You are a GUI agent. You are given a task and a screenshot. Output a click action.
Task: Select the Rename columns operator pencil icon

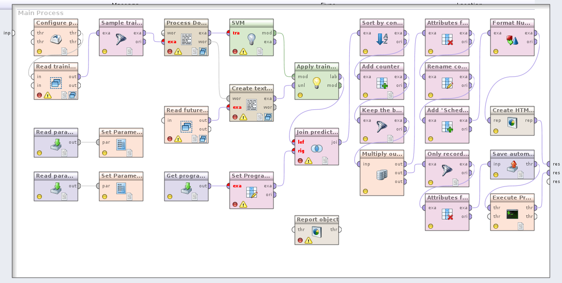pyautogui.click(x=447, y=83)
